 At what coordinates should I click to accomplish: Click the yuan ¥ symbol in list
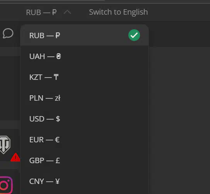point(57,181)
